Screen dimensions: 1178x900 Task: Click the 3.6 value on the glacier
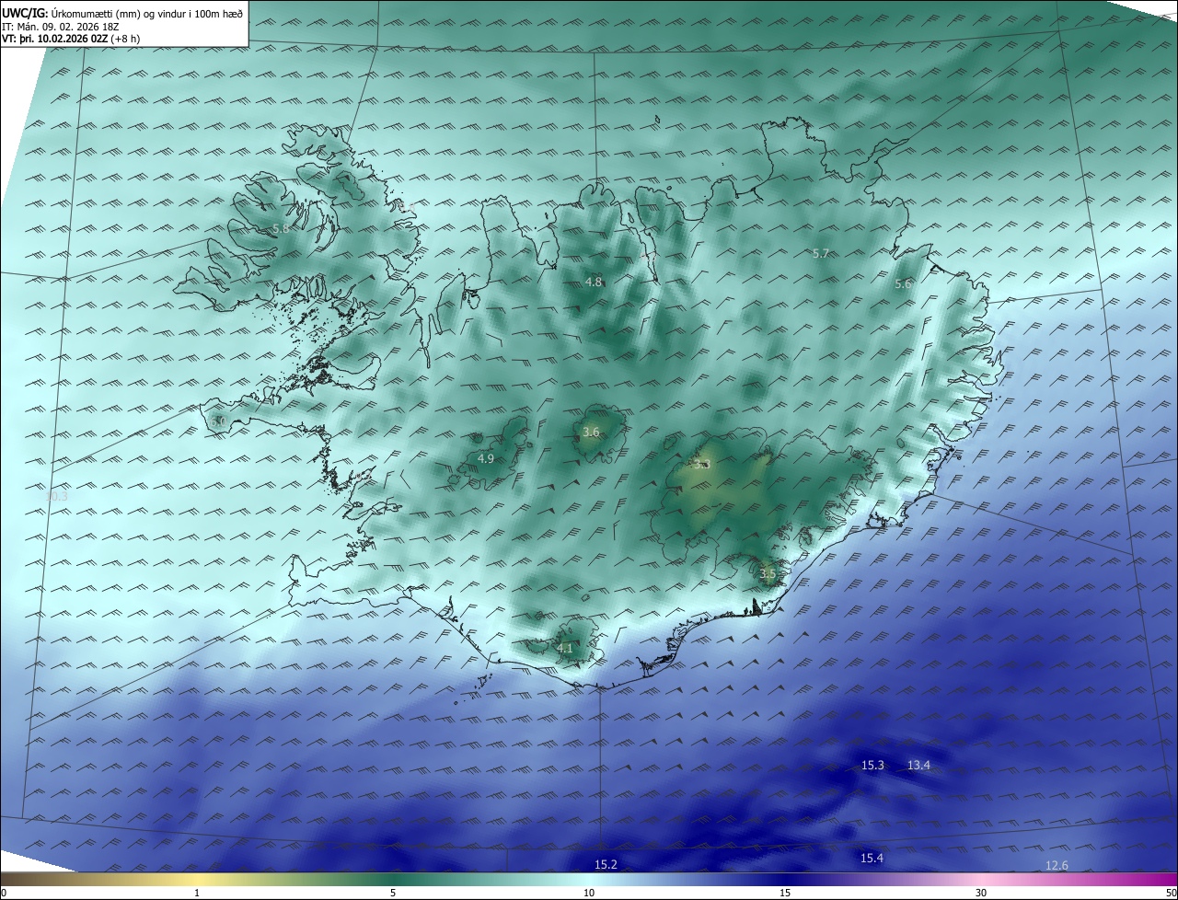click(x=592, y=432)
